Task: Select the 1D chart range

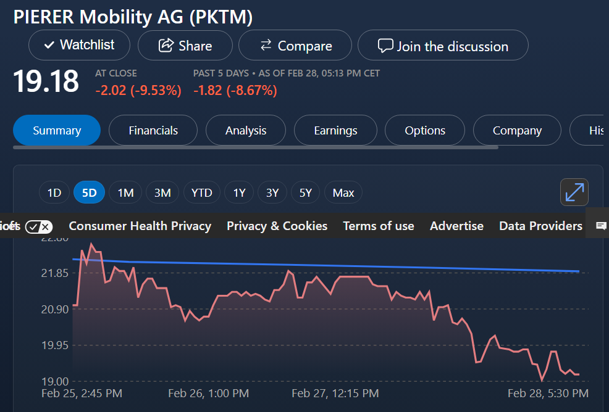Action: pyautogui.click(x=54, y=193)
